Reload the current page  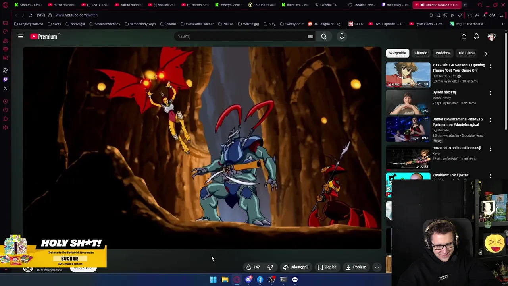coord(30,15)
